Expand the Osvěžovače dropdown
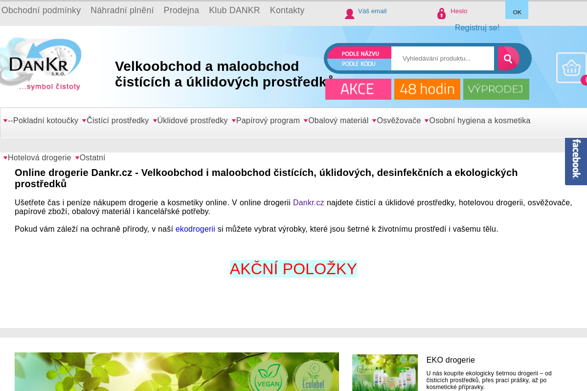Viewport: 587px width, 391px height. (398, 120)
